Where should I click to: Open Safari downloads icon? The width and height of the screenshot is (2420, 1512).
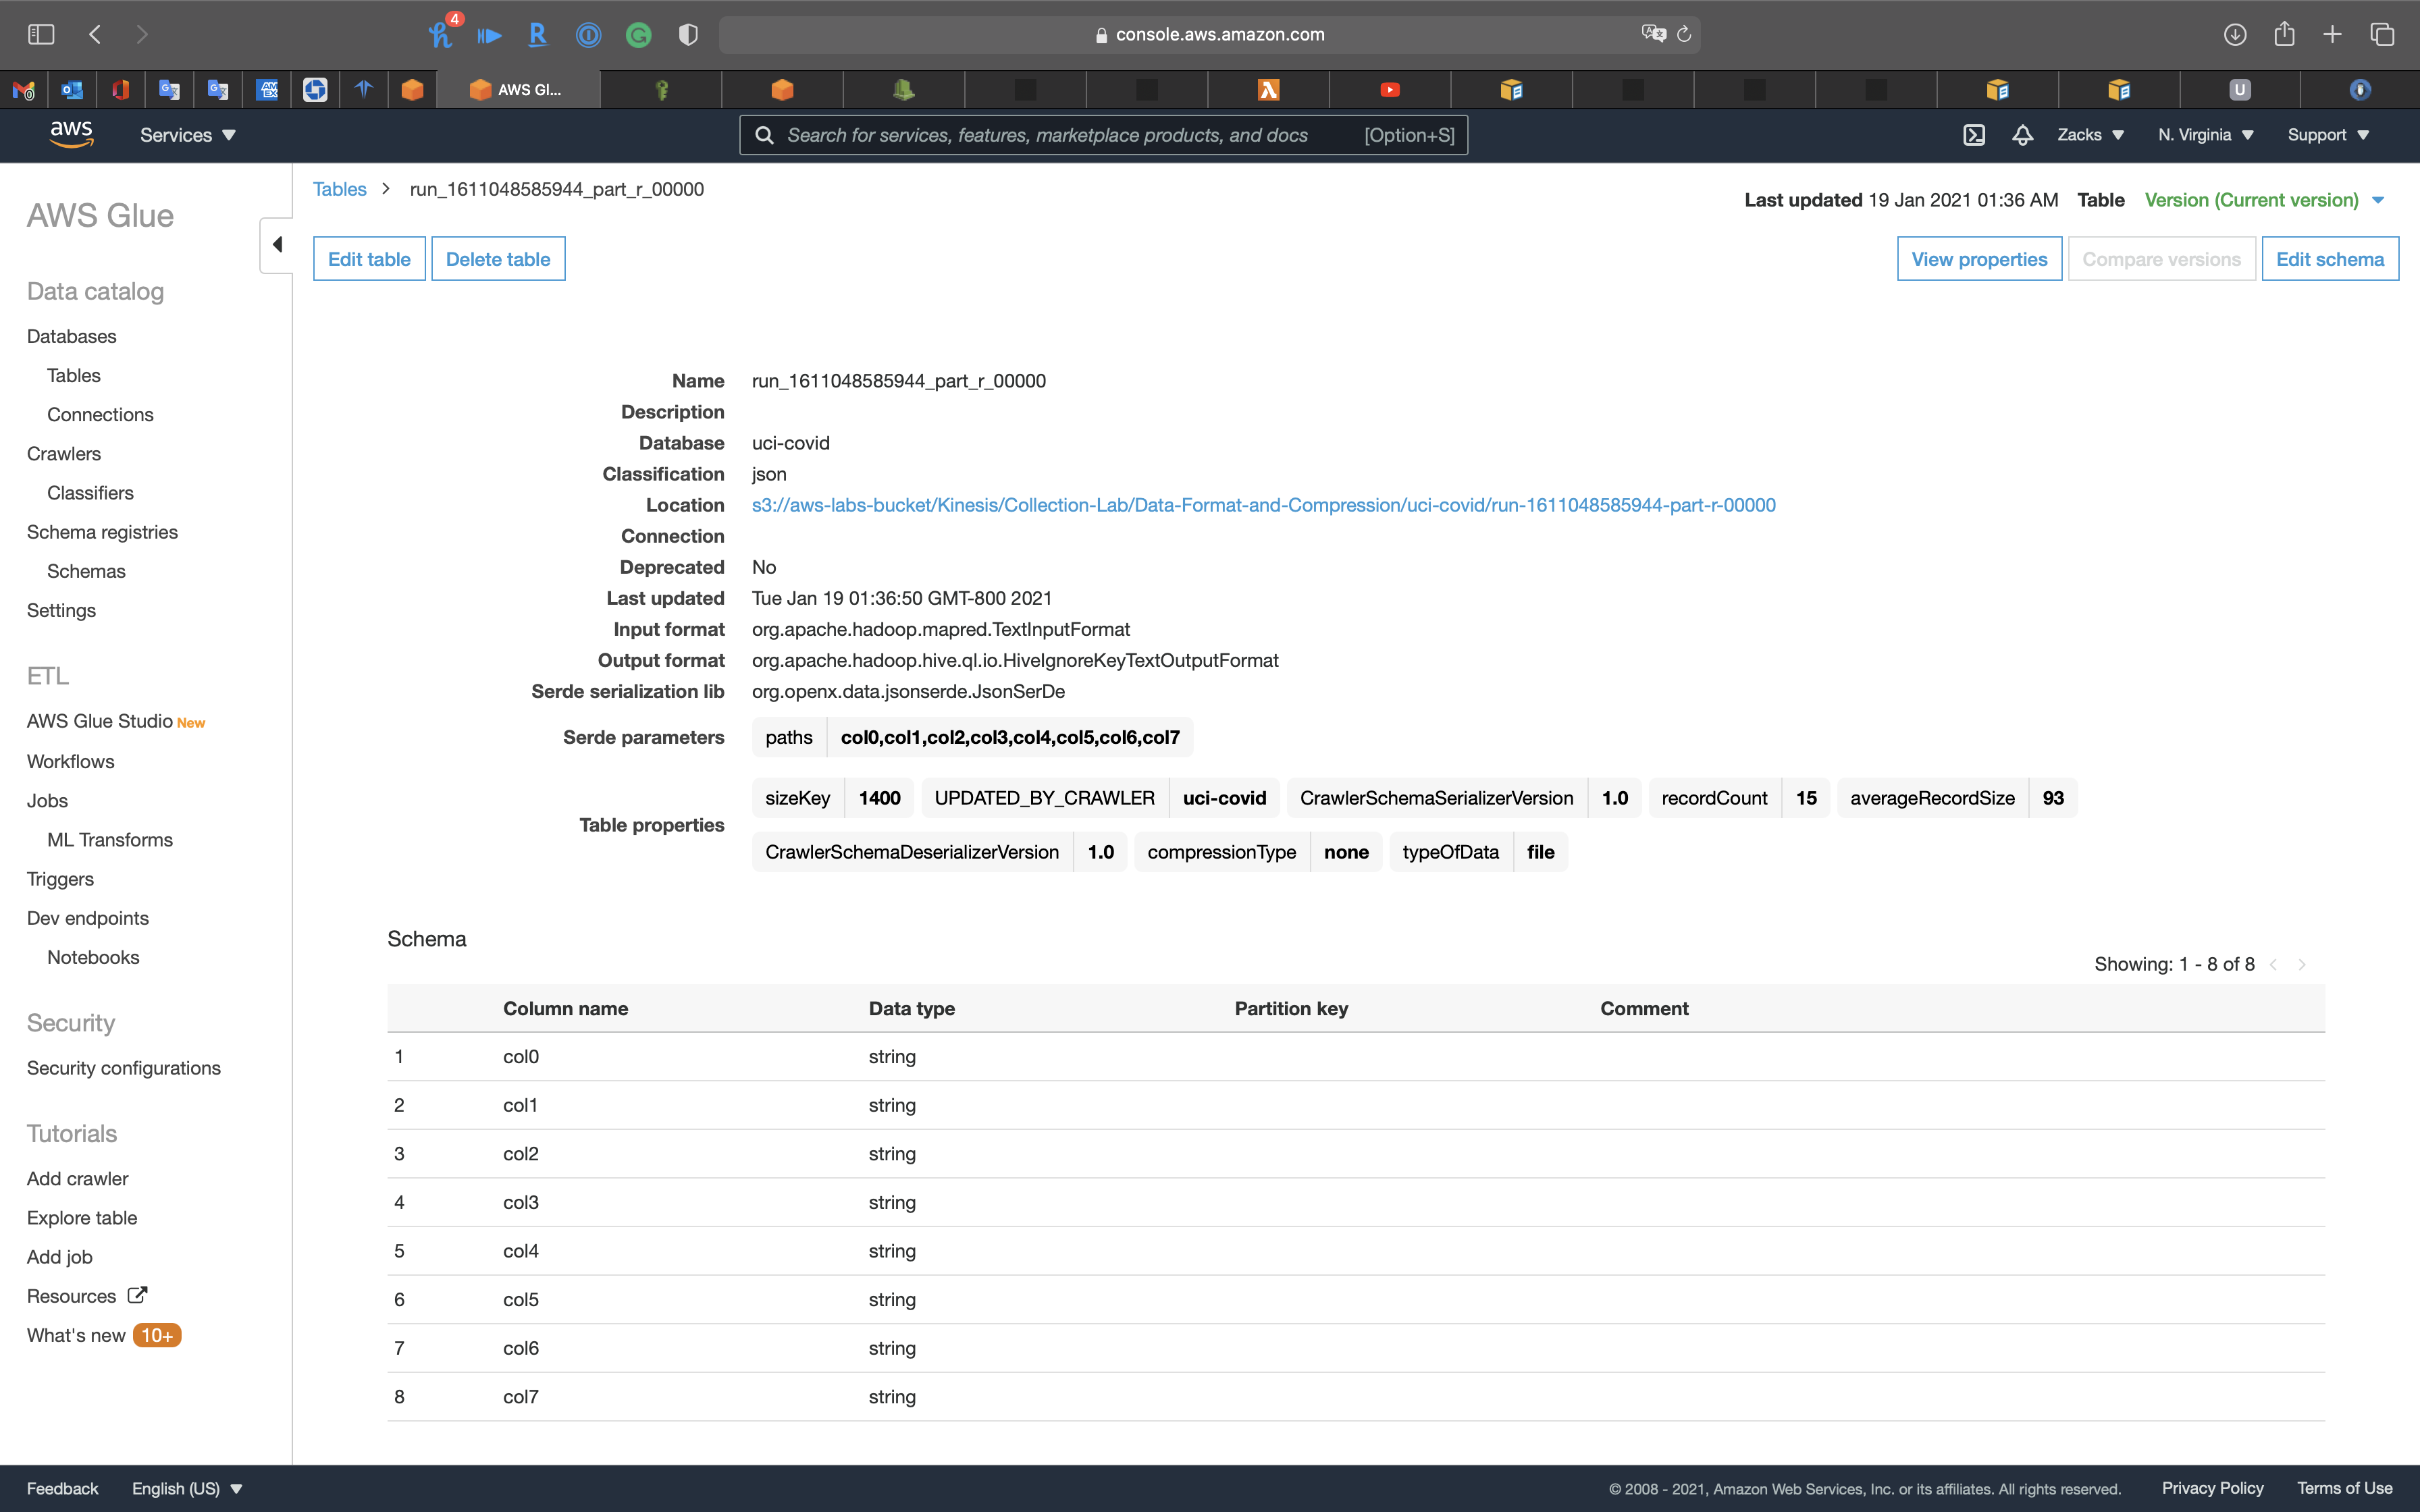click(x=2235, y=35)
